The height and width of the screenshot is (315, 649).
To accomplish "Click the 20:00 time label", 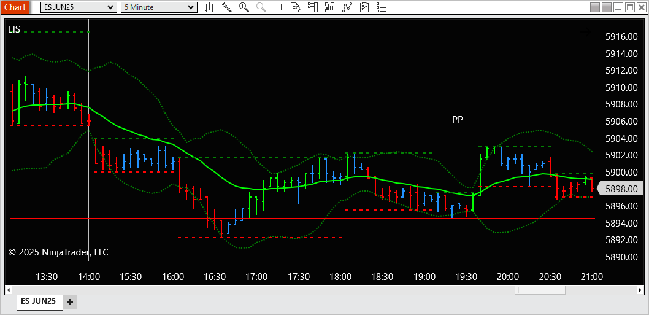I will 508,276.
